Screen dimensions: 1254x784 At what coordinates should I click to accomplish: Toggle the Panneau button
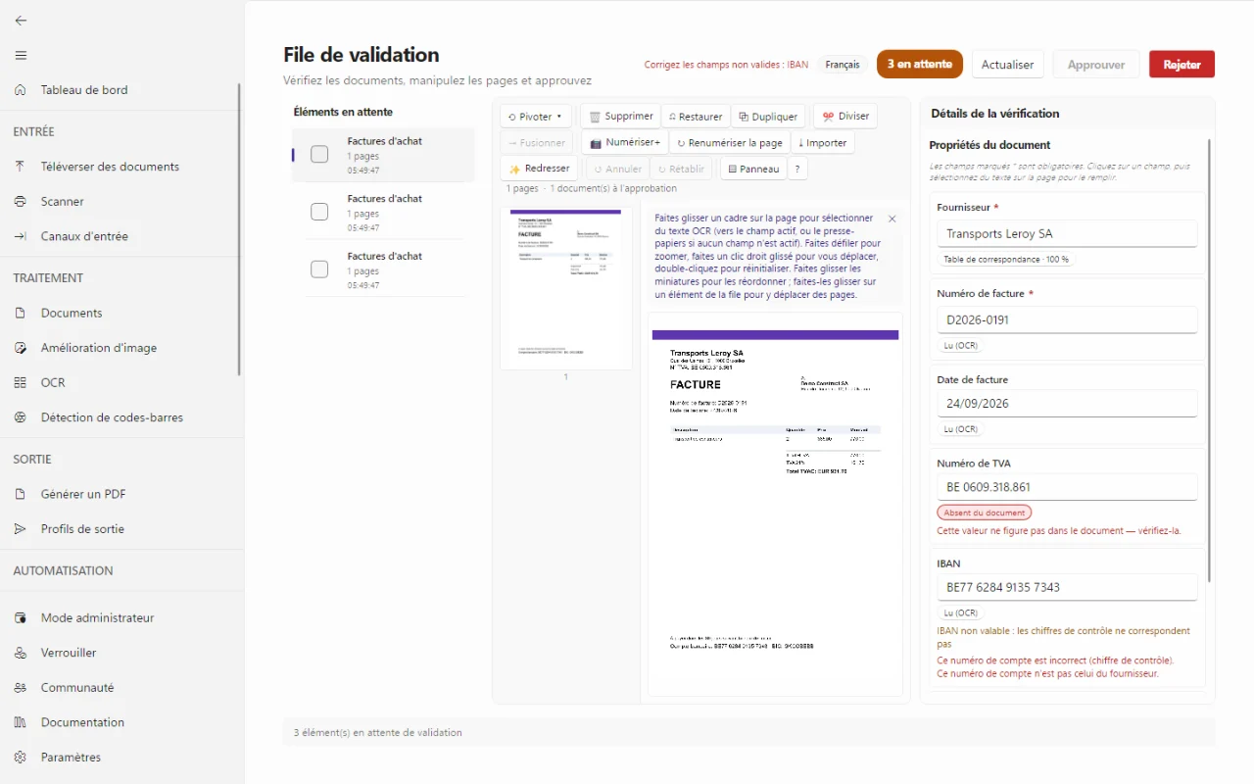[x=753, y=169]
